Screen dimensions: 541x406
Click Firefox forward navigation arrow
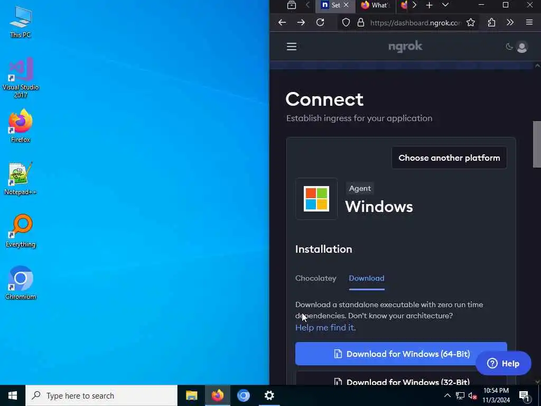click(301, 22)
